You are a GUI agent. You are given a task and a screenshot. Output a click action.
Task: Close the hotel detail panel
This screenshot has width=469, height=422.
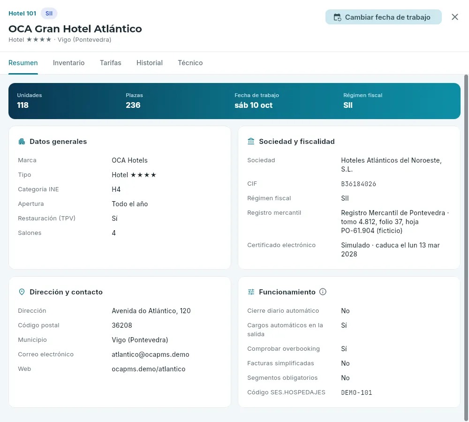point(454,17)
